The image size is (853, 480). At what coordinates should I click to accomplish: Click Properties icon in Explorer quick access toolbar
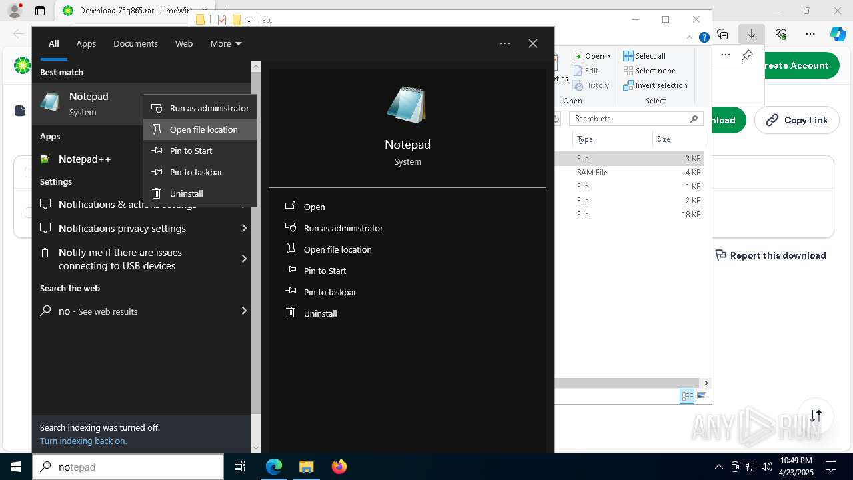coord(222,20)
